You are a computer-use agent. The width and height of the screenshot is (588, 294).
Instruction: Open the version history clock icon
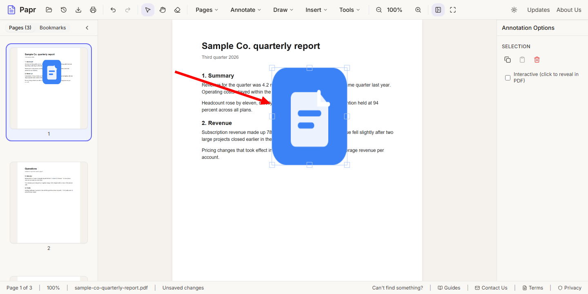coord(64,10)
